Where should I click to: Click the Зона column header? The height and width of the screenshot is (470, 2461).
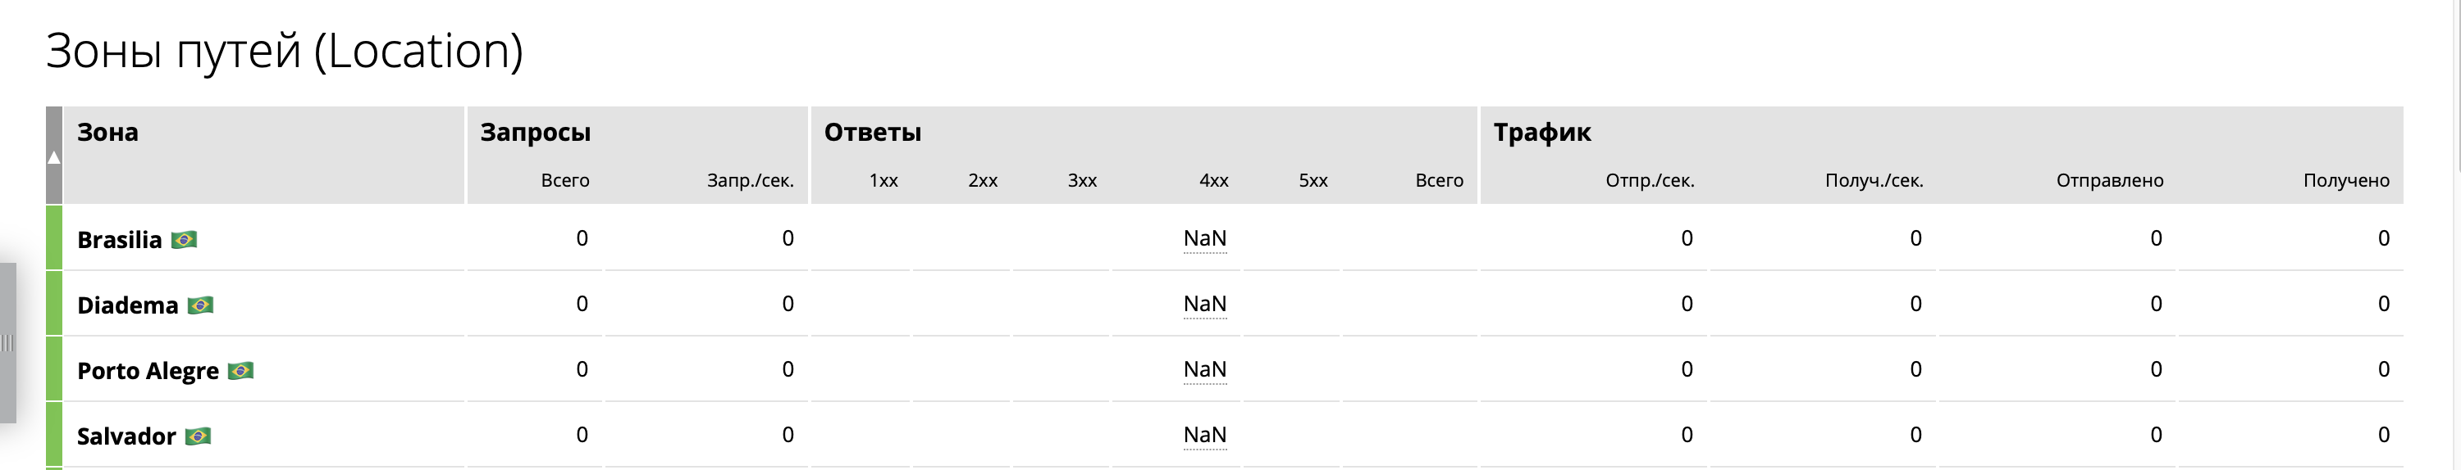click(108, 133)
